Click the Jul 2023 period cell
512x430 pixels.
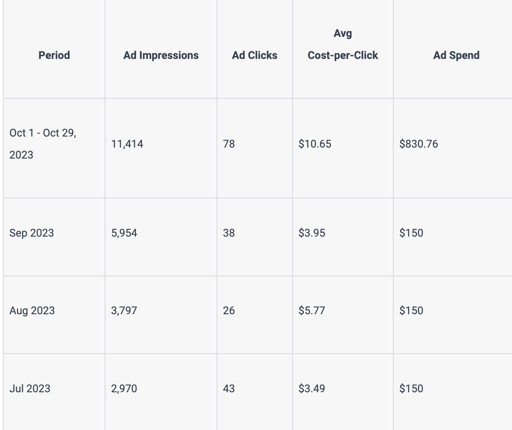click(x=30, y=388)
